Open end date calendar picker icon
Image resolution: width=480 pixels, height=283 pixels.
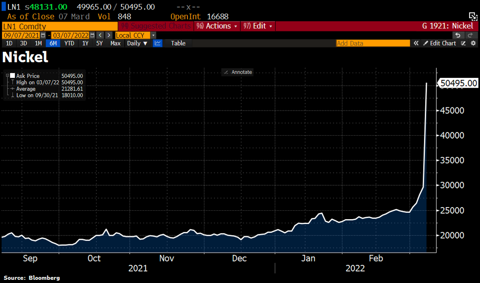92,35
